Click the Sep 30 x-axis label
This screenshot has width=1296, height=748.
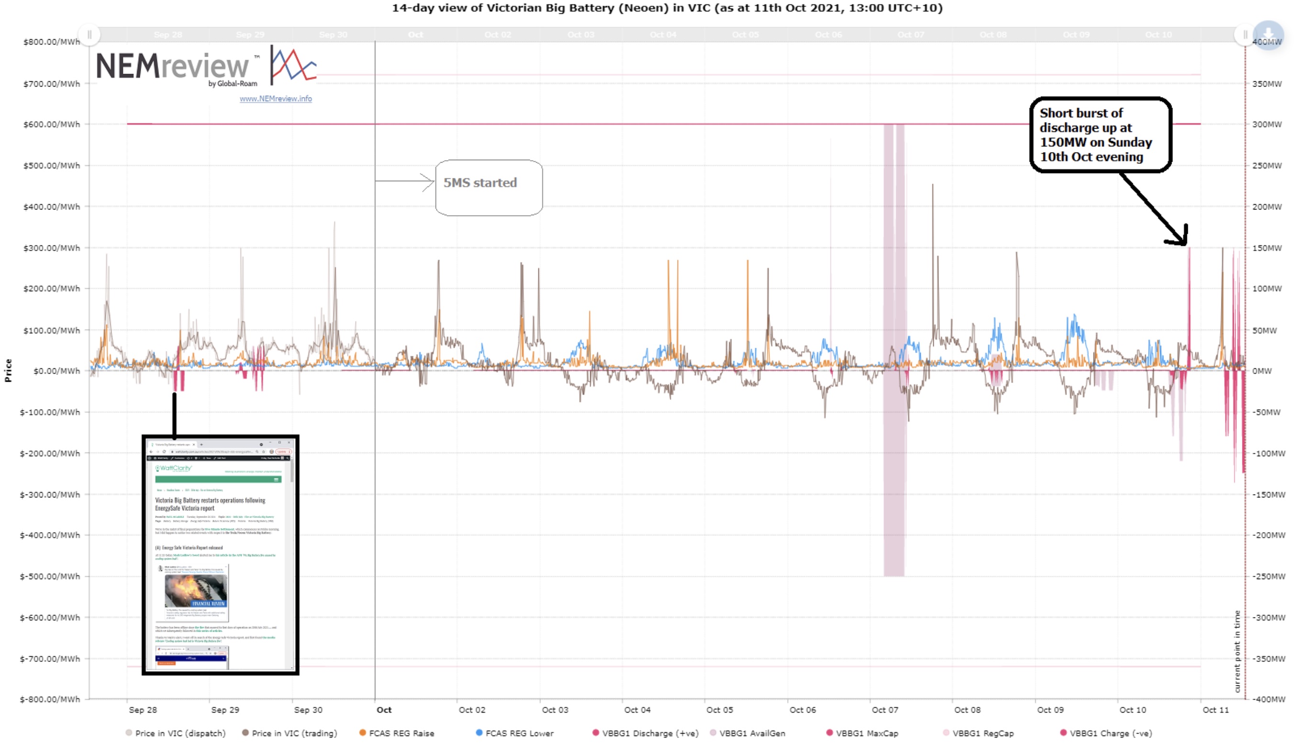(308, 709)
